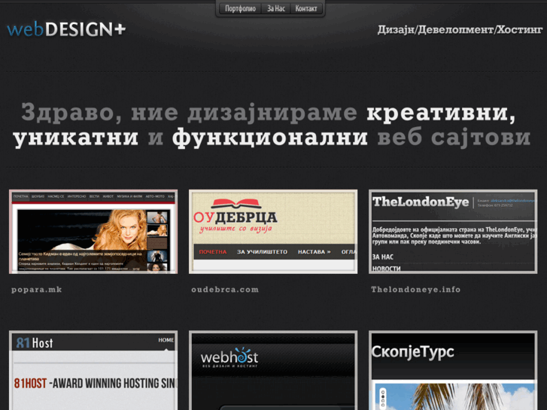Screen dimensions: 547x410
Task: Open the TheLondonEye portfolio thumbnail
Action: click(453, 232)
